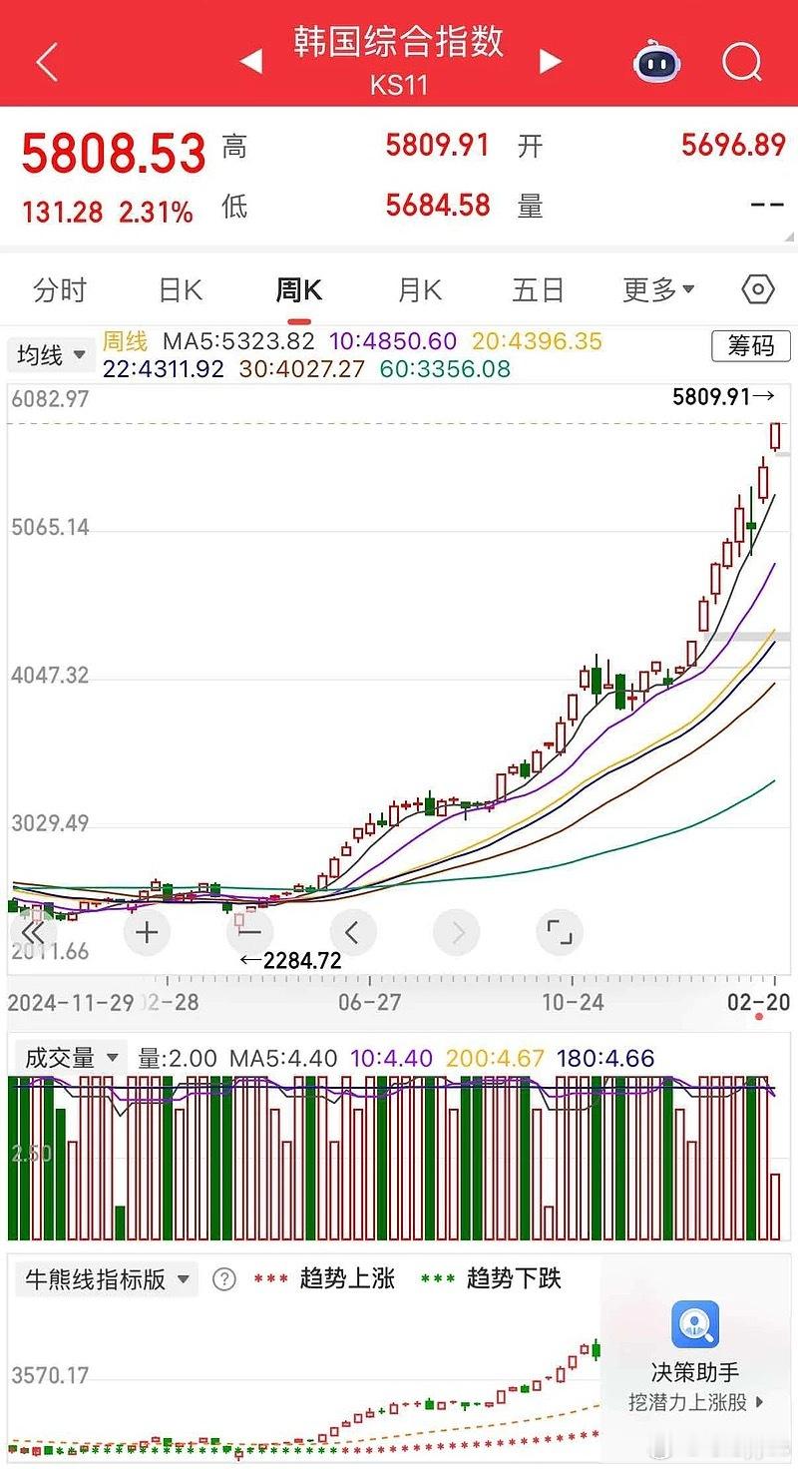Screen dimensions: 798x1469
Task: Open the search icon
Action: point(741,62)
